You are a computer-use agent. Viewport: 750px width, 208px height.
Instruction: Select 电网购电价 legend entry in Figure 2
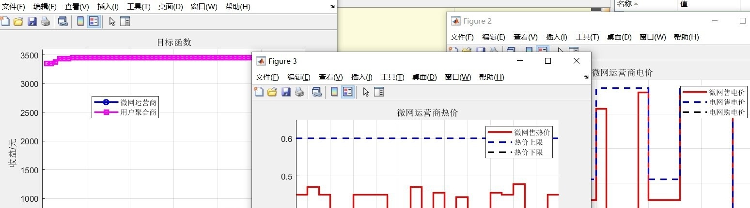click(x=714, y=112)
